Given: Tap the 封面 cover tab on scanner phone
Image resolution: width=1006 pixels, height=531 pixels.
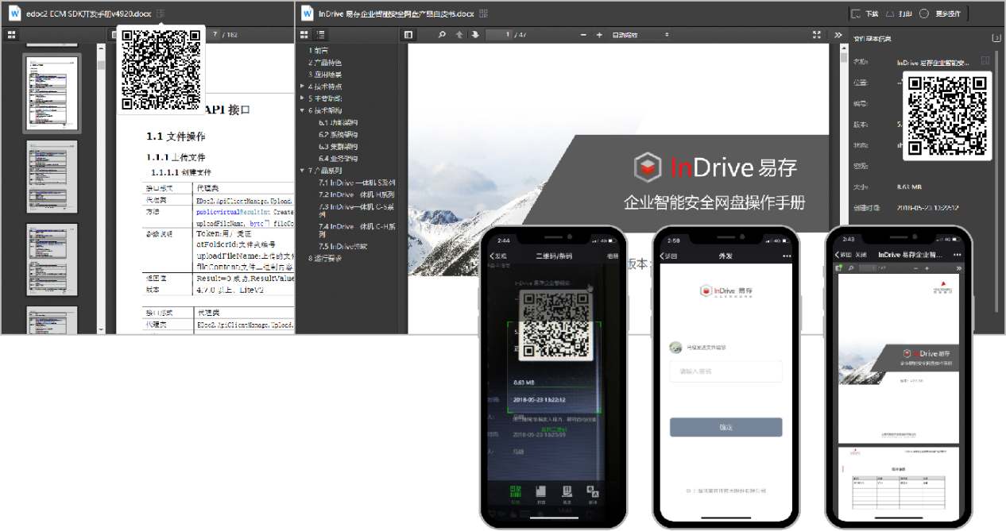Looking at the screenshot, I should 541,494.
